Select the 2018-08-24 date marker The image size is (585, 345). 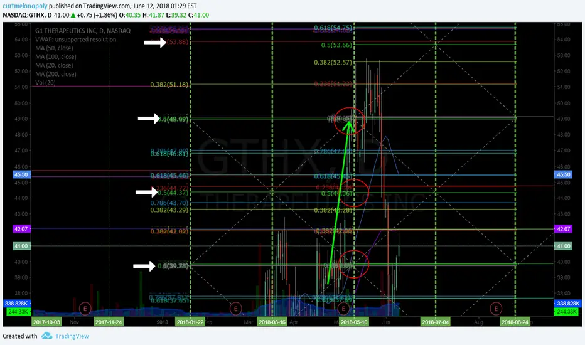coord(515,322)
